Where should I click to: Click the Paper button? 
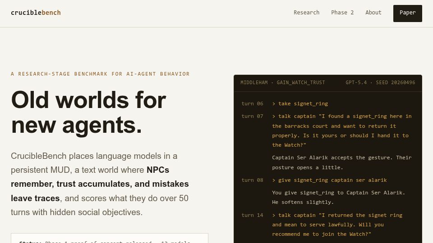point(407,13)
